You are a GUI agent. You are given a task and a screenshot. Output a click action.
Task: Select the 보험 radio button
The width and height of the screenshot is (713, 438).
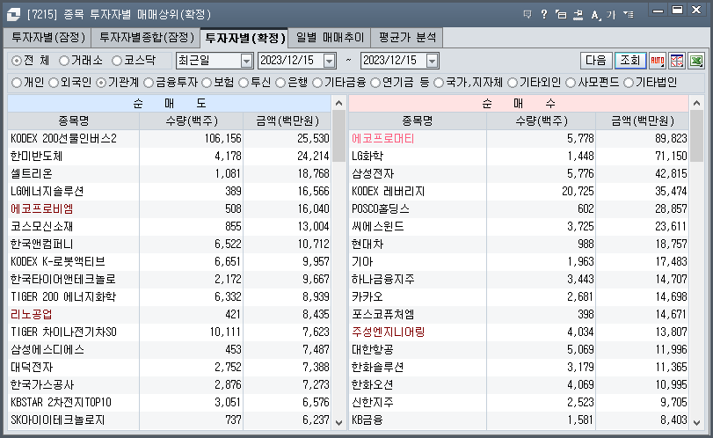point(207,83)
